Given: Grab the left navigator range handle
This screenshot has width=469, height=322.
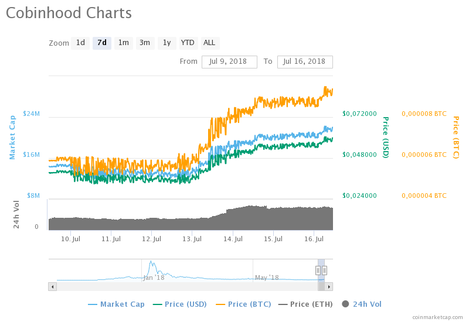Looking at the screenshot, I should (x=318, y=270).
